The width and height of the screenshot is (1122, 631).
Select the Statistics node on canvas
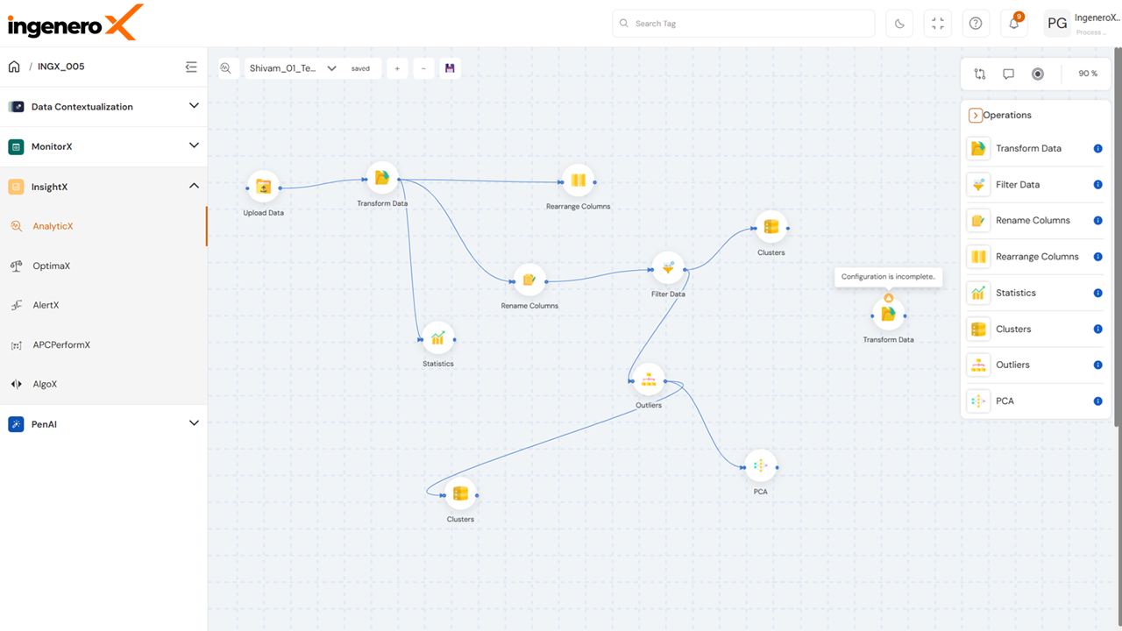(437, 338)
